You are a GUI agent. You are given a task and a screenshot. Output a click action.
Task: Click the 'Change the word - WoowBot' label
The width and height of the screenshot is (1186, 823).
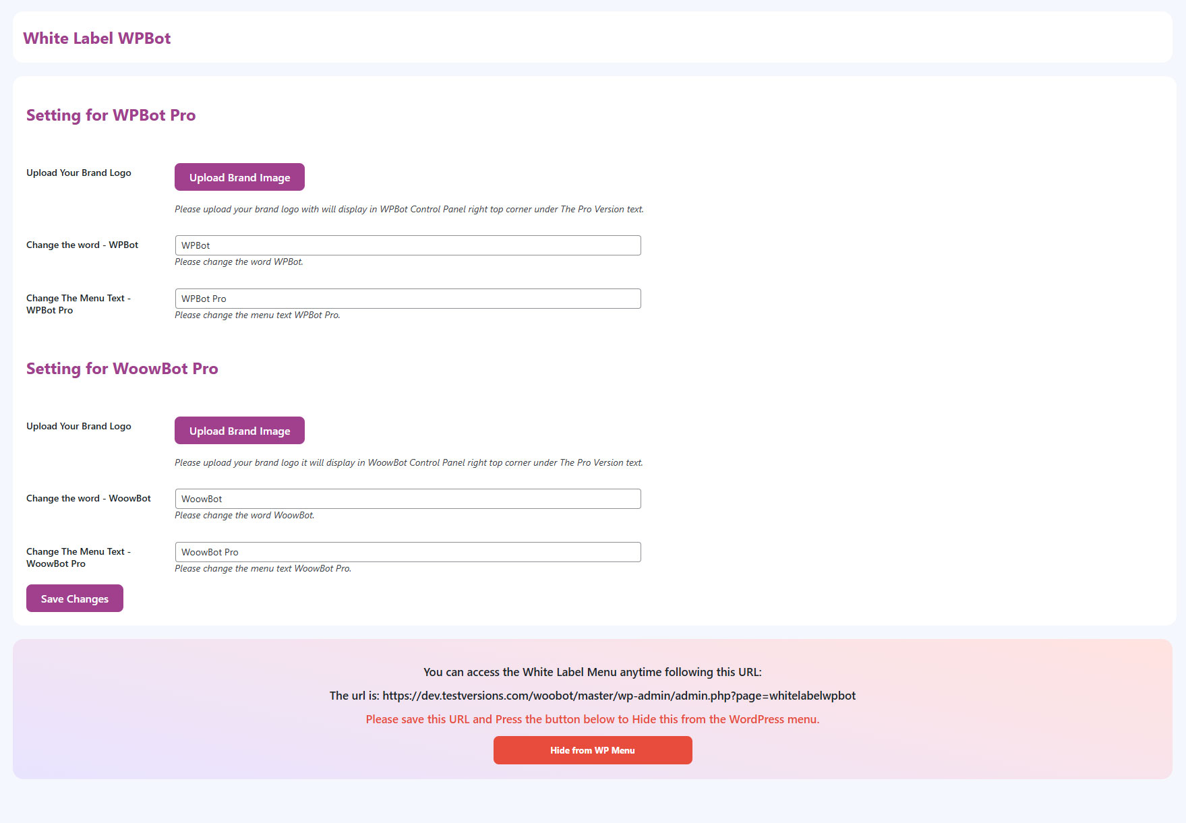click(88, 499)
